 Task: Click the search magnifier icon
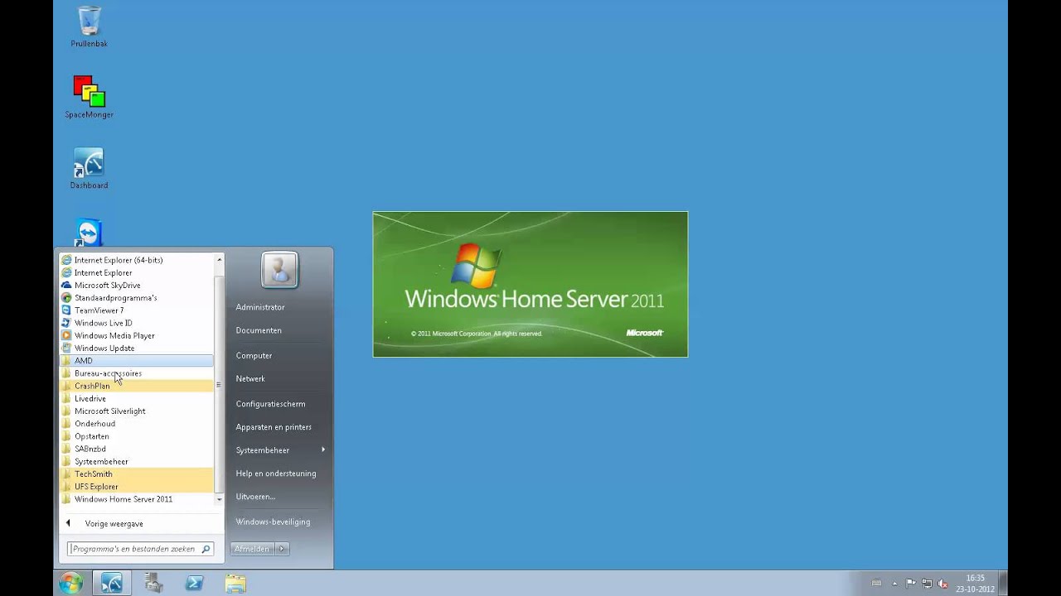[207, 549]
